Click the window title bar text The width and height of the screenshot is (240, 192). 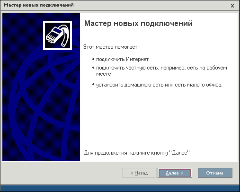pos(39,5)
